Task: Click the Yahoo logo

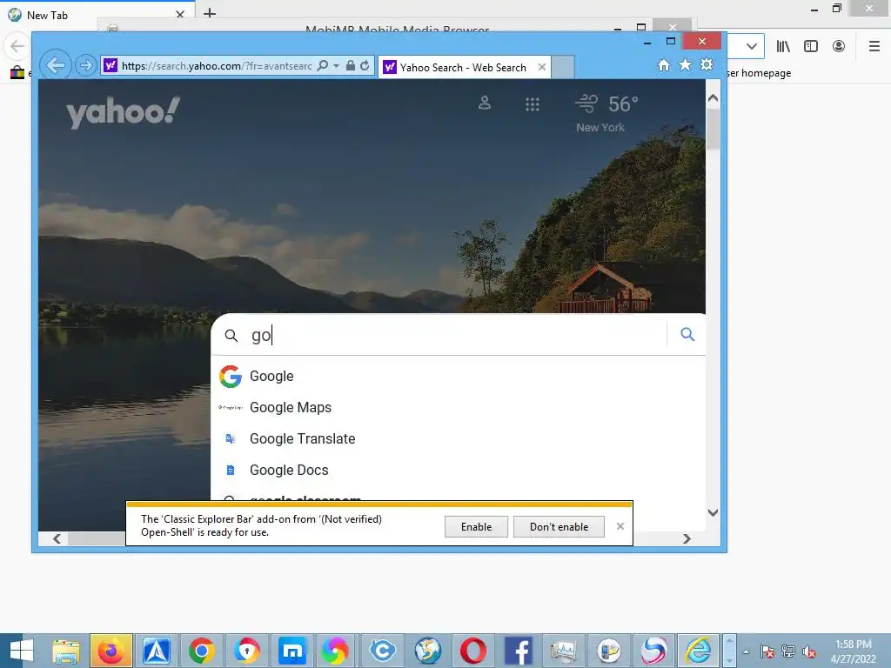Action: (x=124, y=112)
